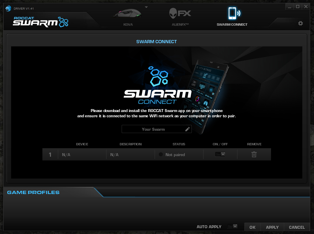Click the OK button
This screenshot has height=234, width=314.
tap(252, 227)
